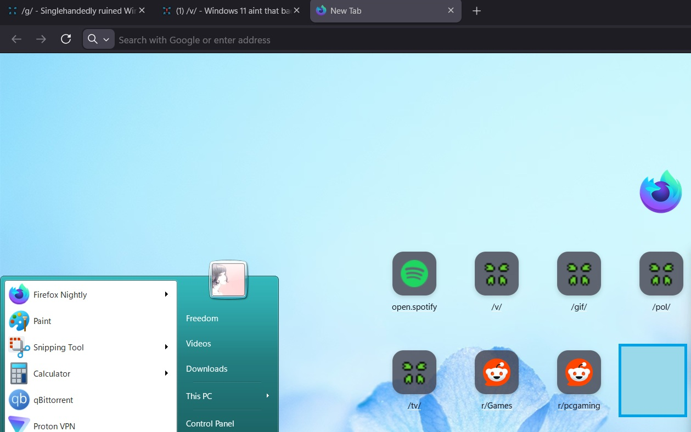Image resolution: width=691 pixels, height=432 pixels.
Task: Expand Firefox Nightly jump list arrow
Action: click(166, 294)
